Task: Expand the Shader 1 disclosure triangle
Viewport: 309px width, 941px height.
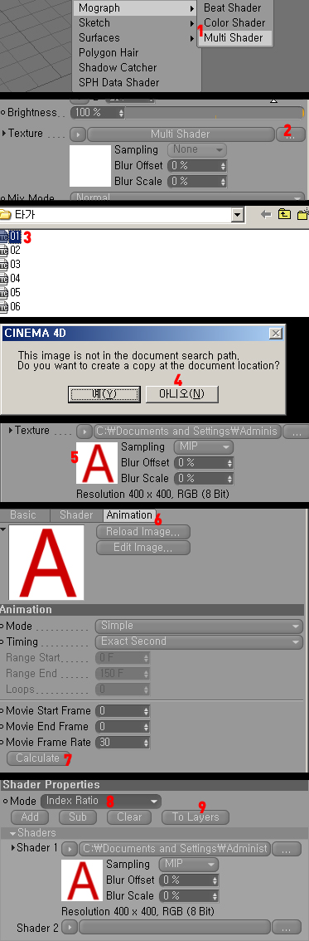Action: (12, 848)
